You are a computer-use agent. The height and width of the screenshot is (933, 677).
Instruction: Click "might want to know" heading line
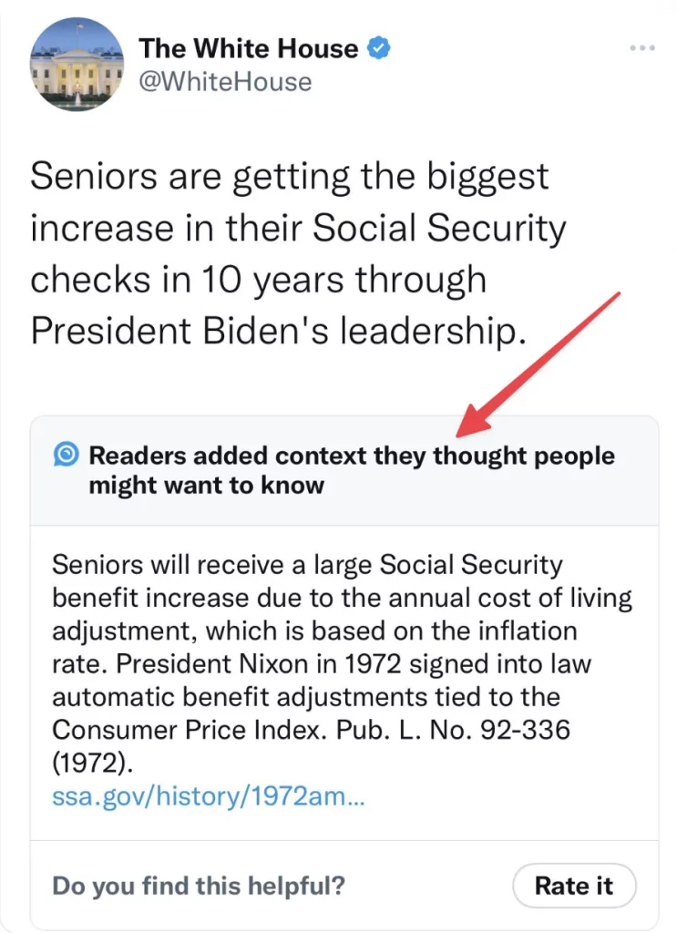coord(206,485)
